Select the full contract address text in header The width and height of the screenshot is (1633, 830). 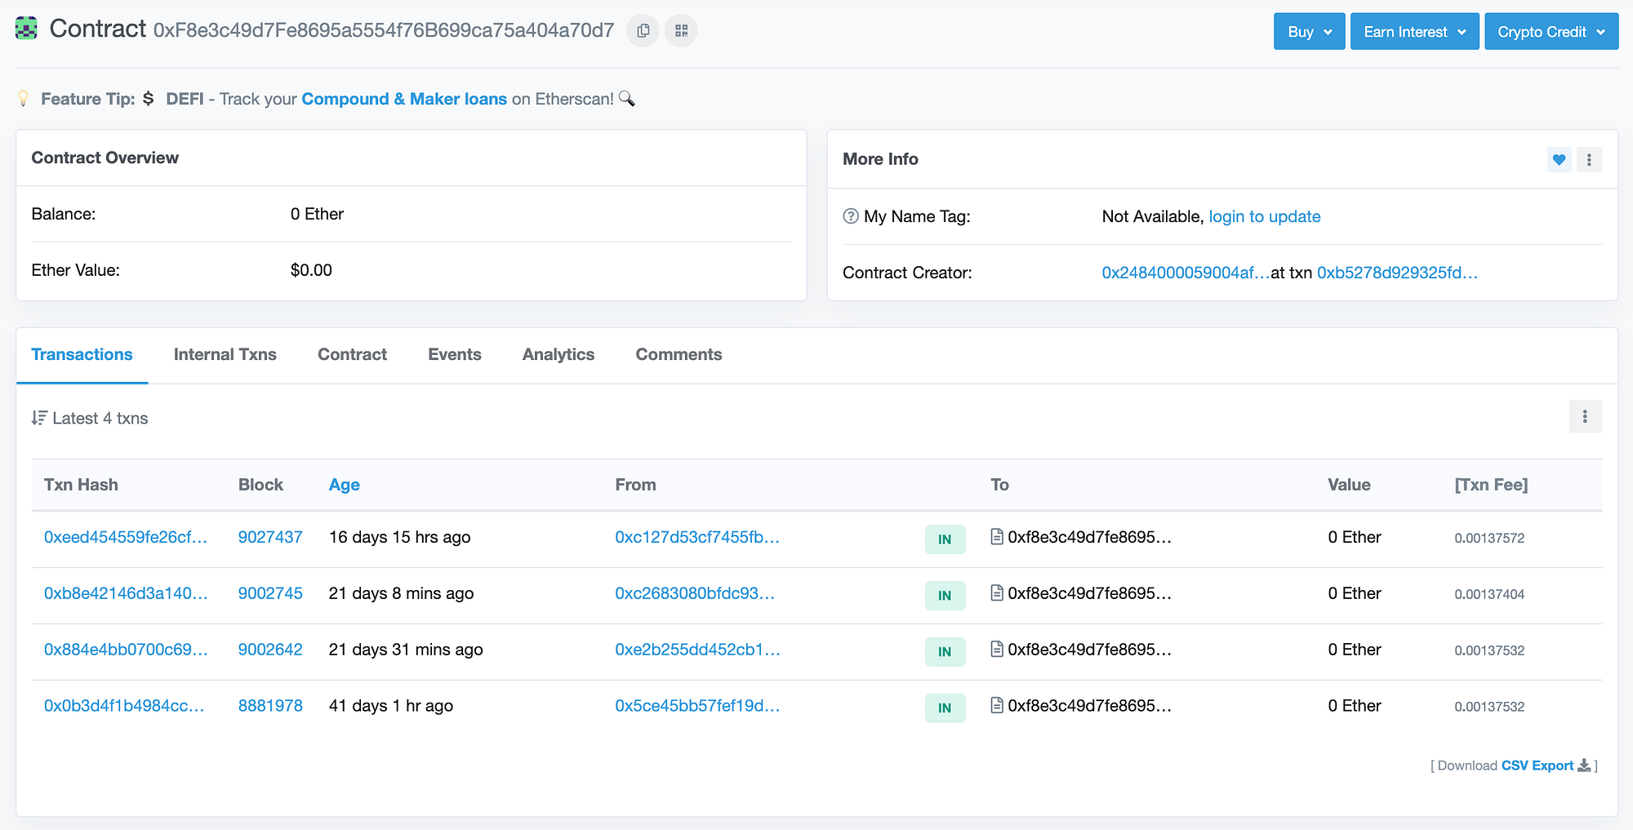point(384,31)
